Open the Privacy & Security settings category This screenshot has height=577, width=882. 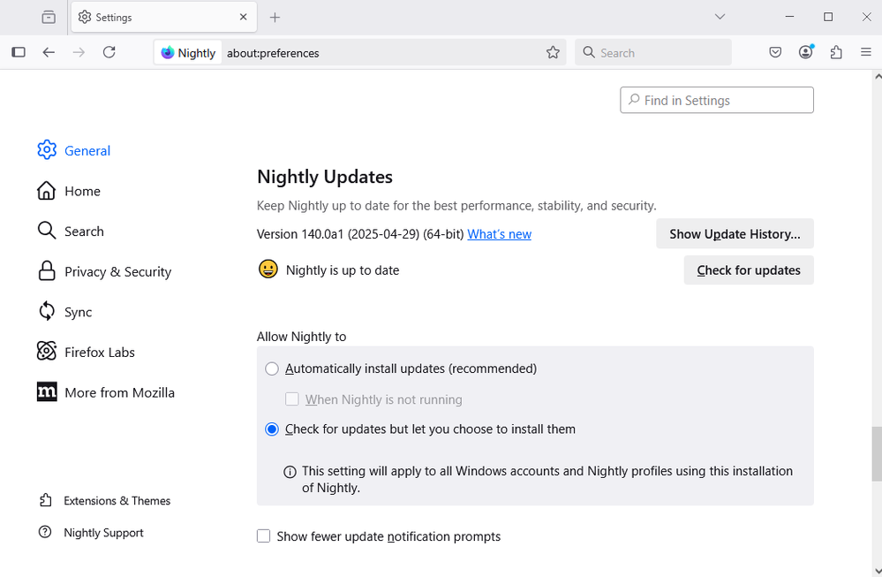tap(117, 272)
